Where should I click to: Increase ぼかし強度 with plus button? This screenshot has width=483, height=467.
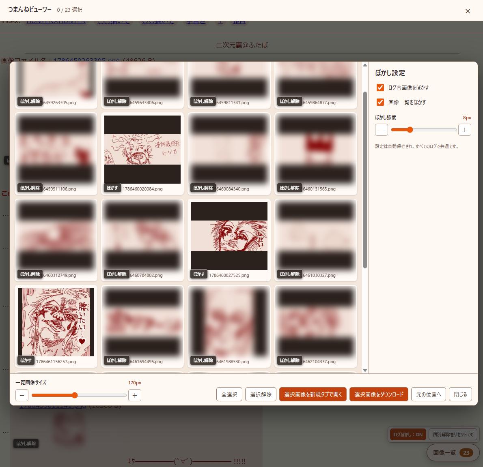(464, 130)
